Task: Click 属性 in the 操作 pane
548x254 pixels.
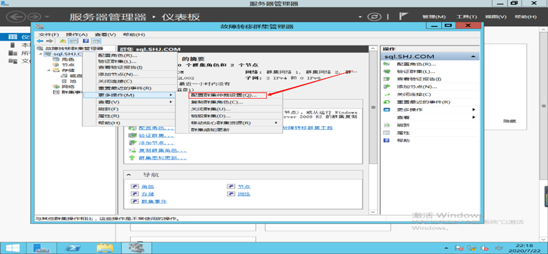Action: click(404, 133)
